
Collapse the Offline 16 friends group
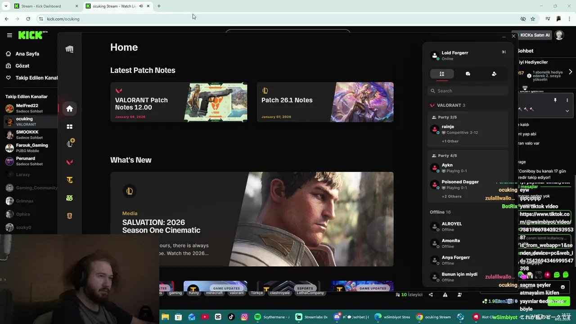click(440, 212)
